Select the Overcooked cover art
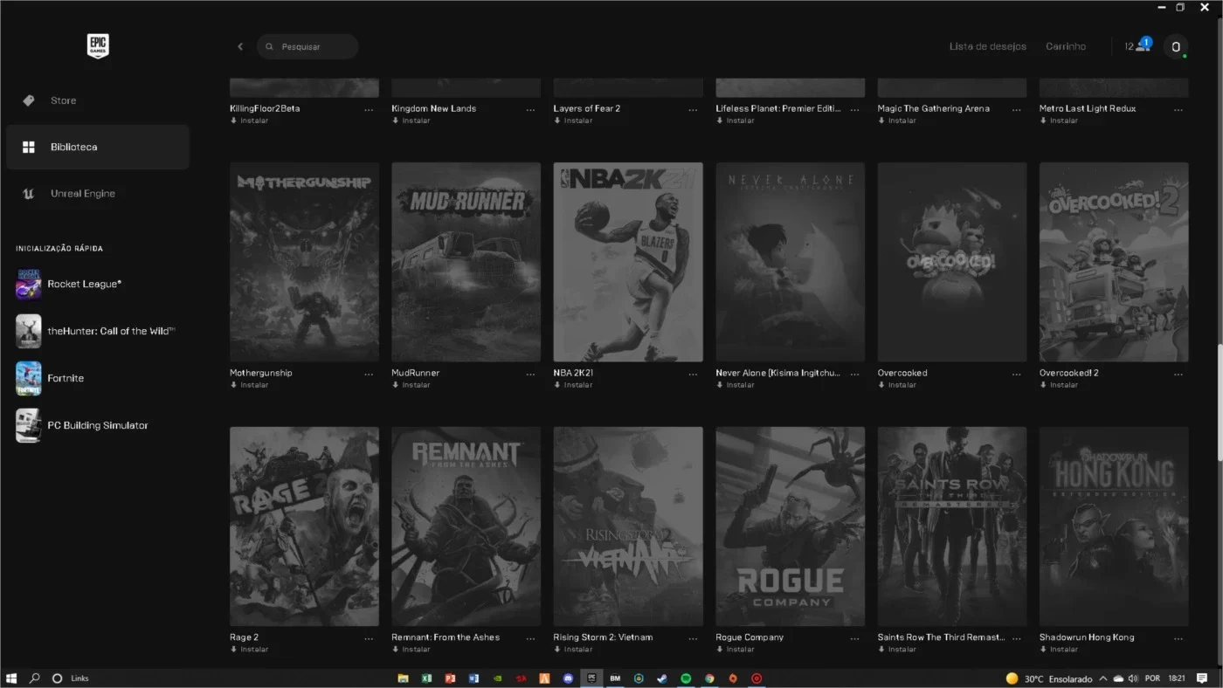1223x688 pixels. click(952, 262)
